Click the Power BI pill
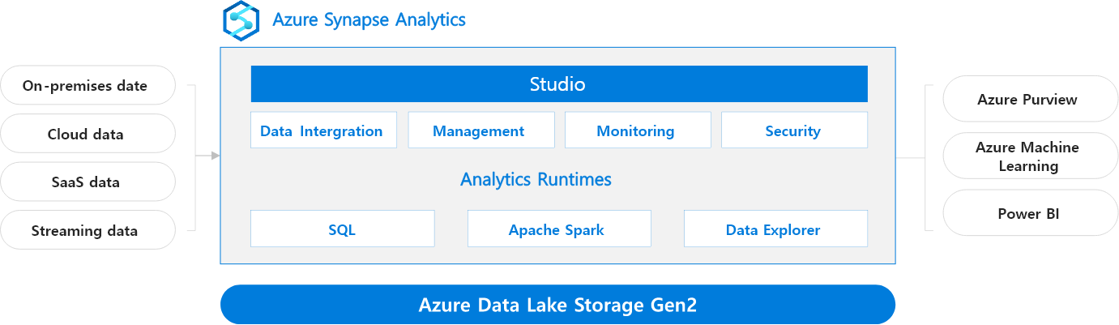Viewport: 1119px width, 325px height. tap(1029, 214)
